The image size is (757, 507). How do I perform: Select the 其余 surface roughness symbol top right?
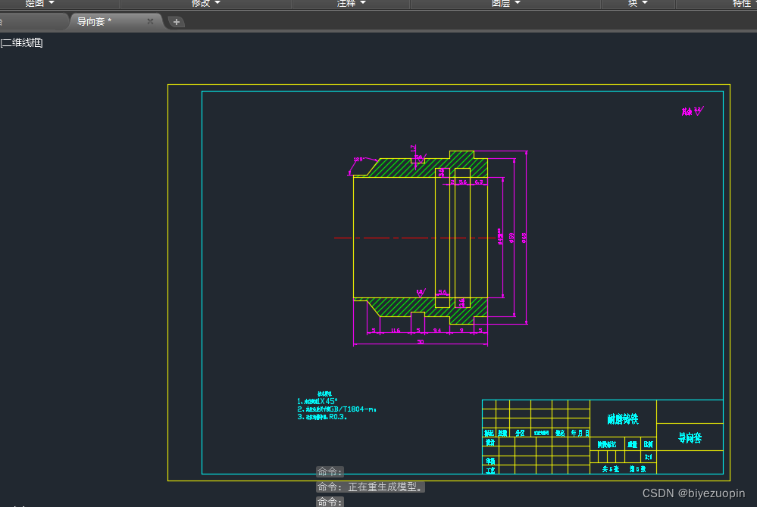click(x=693, y=111)
